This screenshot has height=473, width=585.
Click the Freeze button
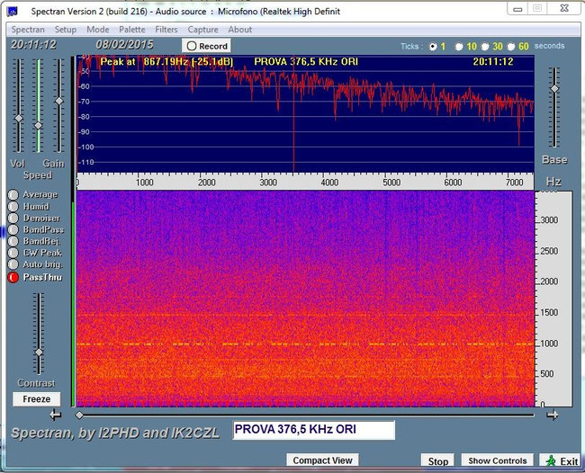click(x=37, y=399)
